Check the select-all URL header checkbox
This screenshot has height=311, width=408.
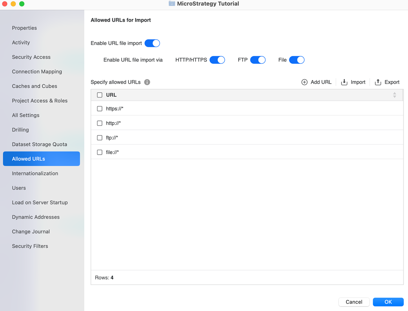100,95
